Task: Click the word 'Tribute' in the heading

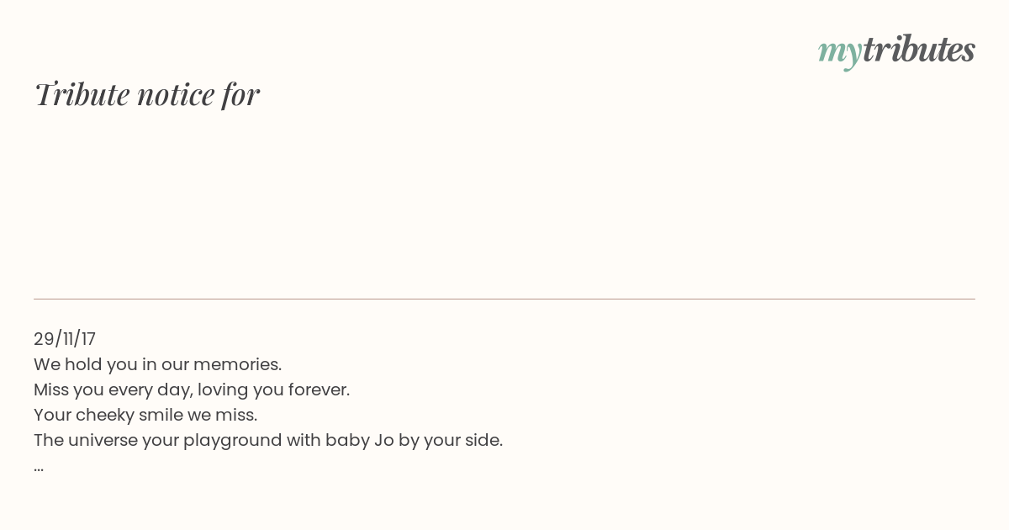Action: [x=82, y=94]
